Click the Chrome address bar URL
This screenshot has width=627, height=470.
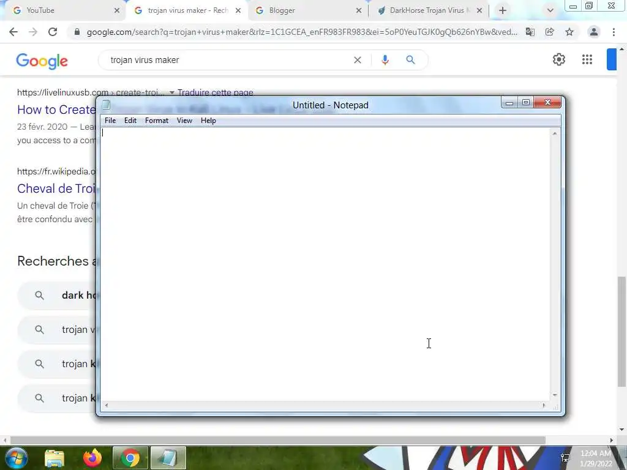tap(302, 32)
